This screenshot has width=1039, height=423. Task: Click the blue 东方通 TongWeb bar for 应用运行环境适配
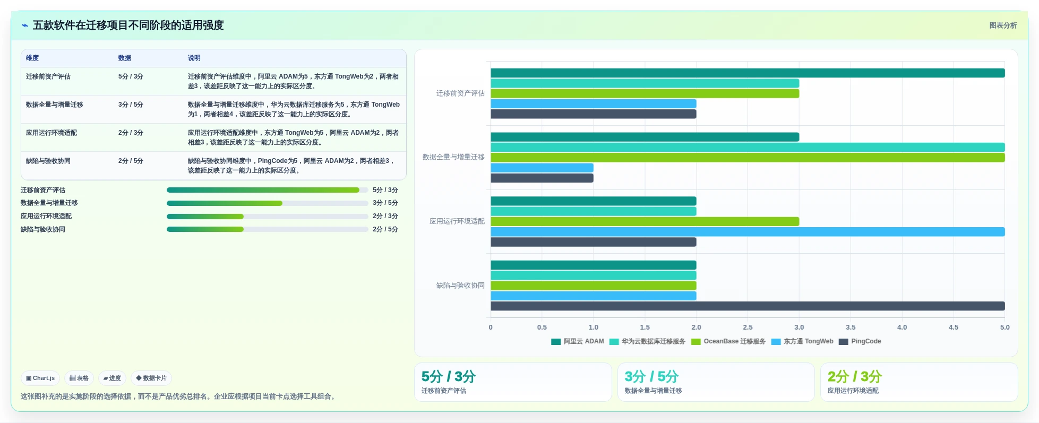tap(748, 232)
